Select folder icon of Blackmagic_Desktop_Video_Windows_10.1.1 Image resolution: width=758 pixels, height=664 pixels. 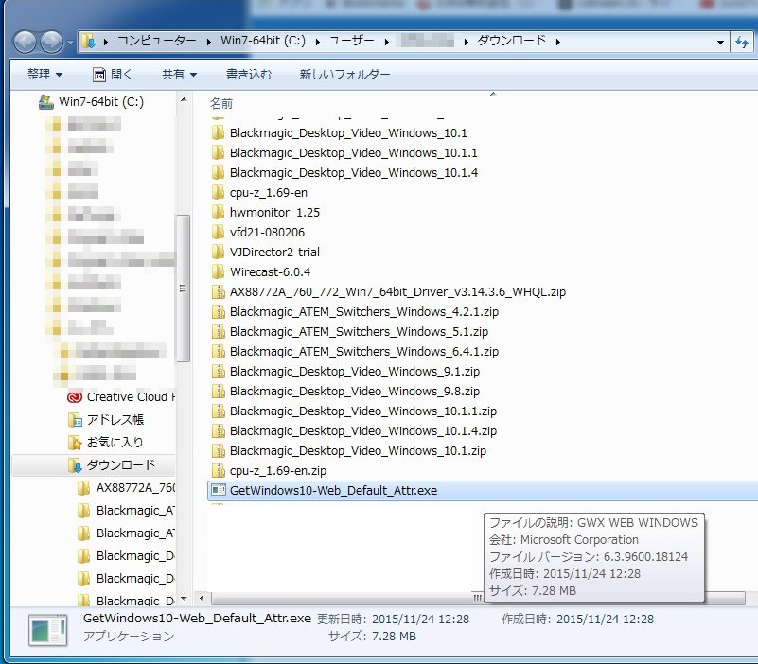[218, 152]
